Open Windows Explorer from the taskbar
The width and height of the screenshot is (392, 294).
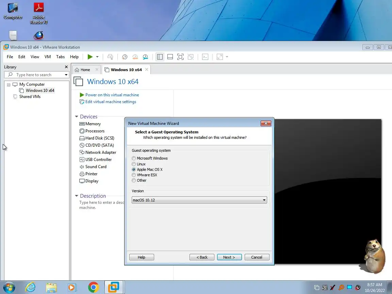point(51,288)
